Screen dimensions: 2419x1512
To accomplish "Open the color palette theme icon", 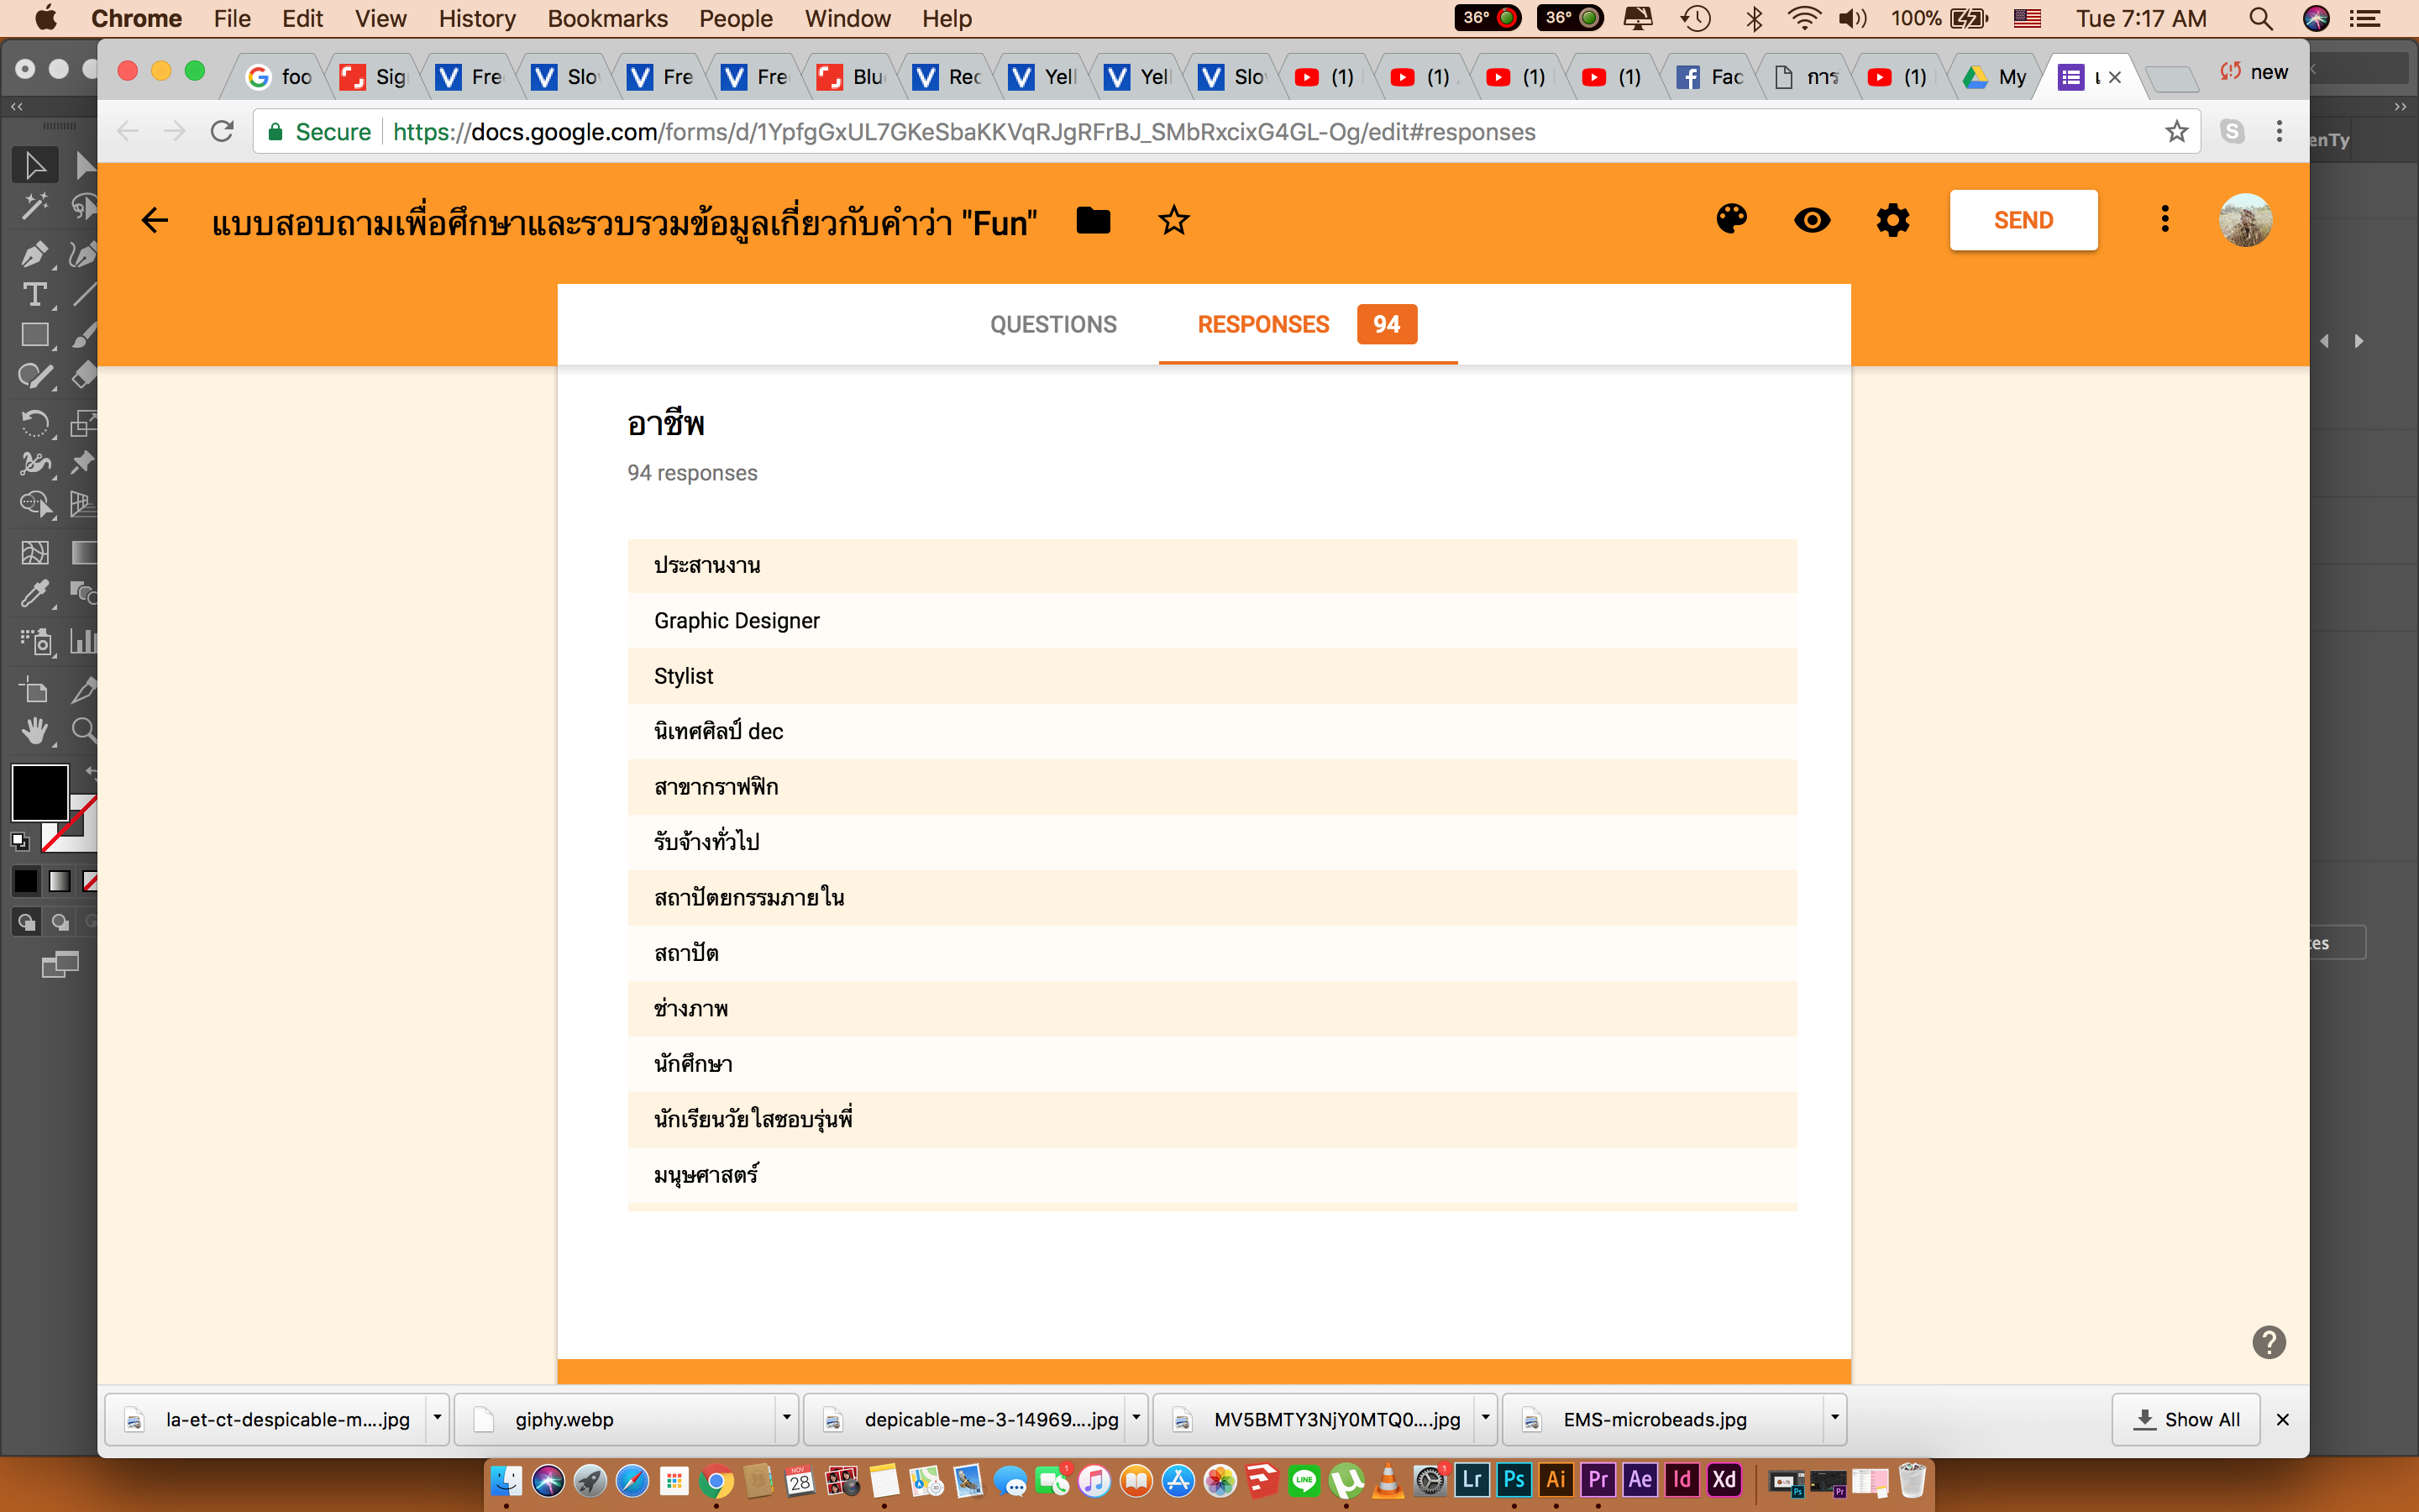I will [1731, 220].
